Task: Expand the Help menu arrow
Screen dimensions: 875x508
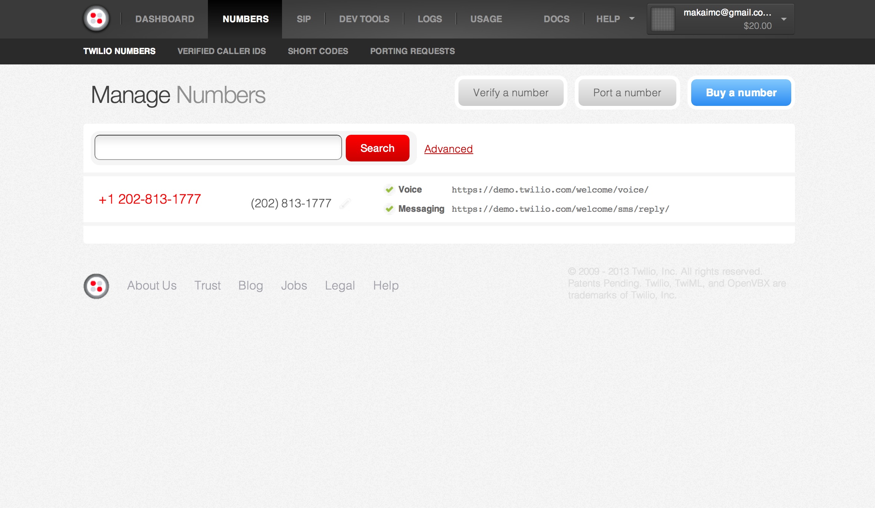Action: pyautogui.click(x=632, y=19)
